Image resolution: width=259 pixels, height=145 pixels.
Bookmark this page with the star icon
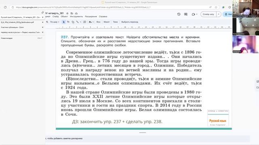click(216, 7)
